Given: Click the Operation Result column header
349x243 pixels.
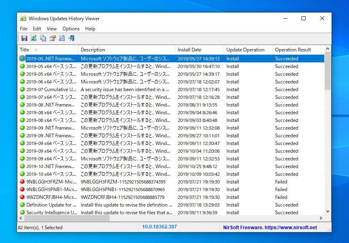Looking at the screenshot, I should tap(296, 50).
